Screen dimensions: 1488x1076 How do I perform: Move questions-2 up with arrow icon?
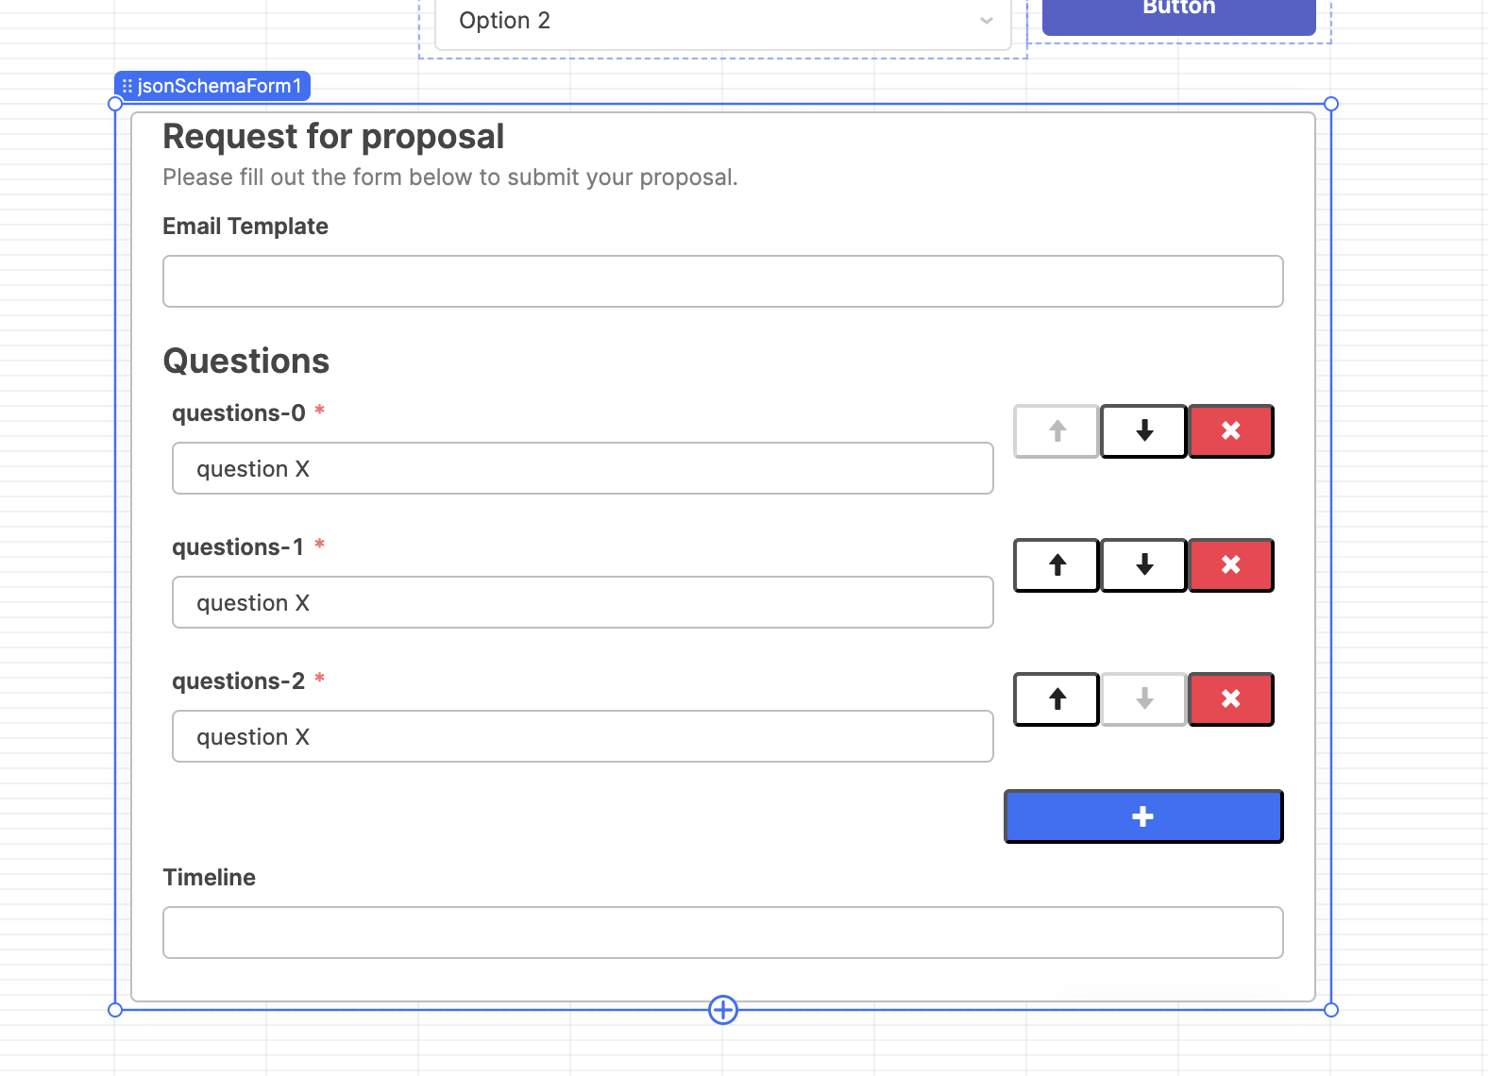pyautogui.click(x=1057, y=699)
